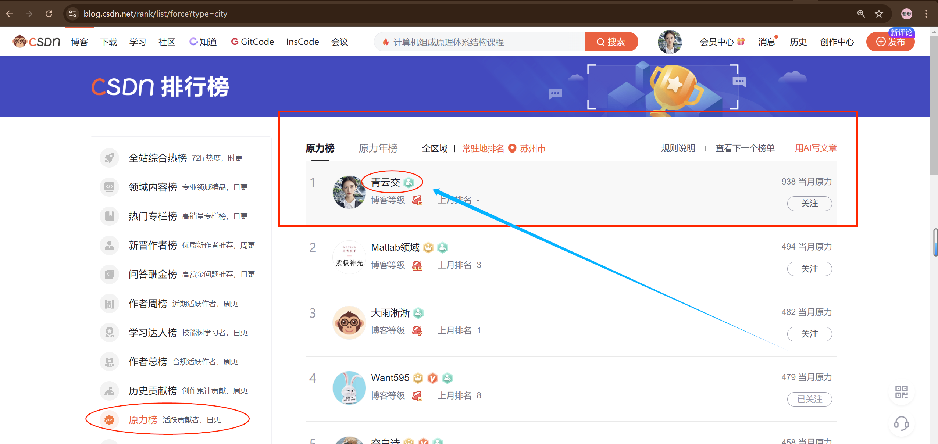Open site information icon in address bar
Screen dimensions: 938x444
(72, 14)
